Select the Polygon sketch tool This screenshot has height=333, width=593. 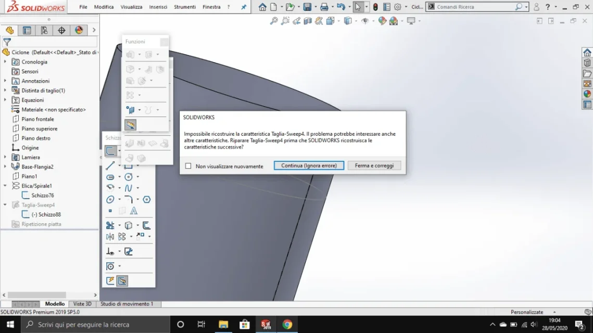pos(147,199)
